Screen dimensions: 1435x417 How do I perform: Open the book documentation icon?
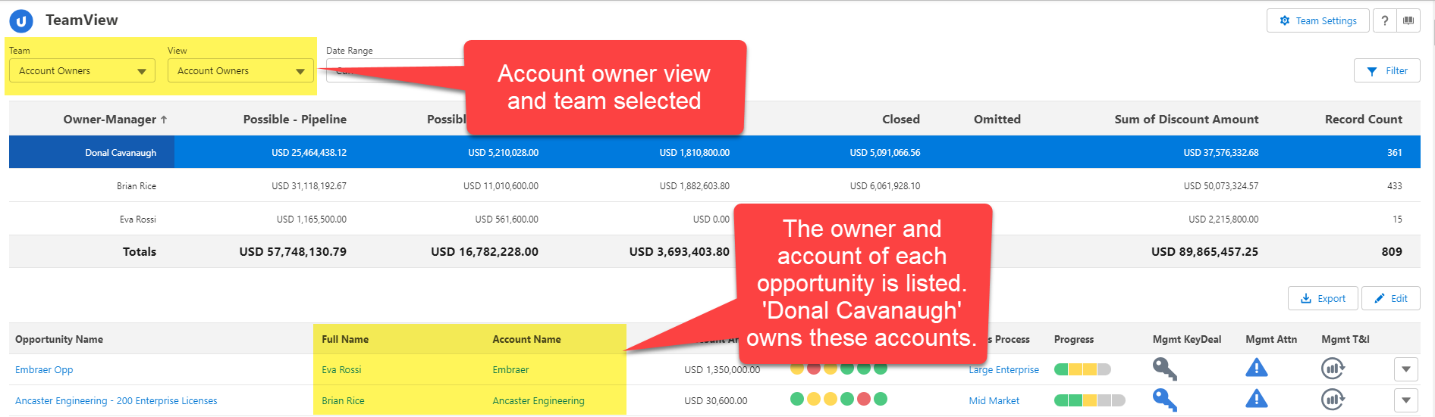click(x=1408, y=20)
